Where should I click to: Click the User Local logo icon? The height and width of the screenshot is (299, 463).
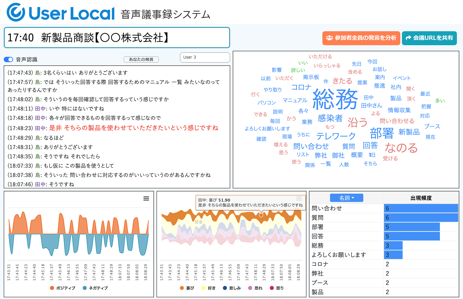click(x=16, y=12)
